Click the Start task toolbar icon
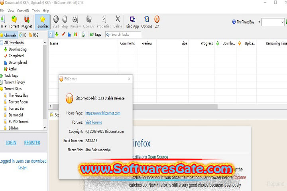The height and width of the screenshot is (191, 287). pos(56,22)
